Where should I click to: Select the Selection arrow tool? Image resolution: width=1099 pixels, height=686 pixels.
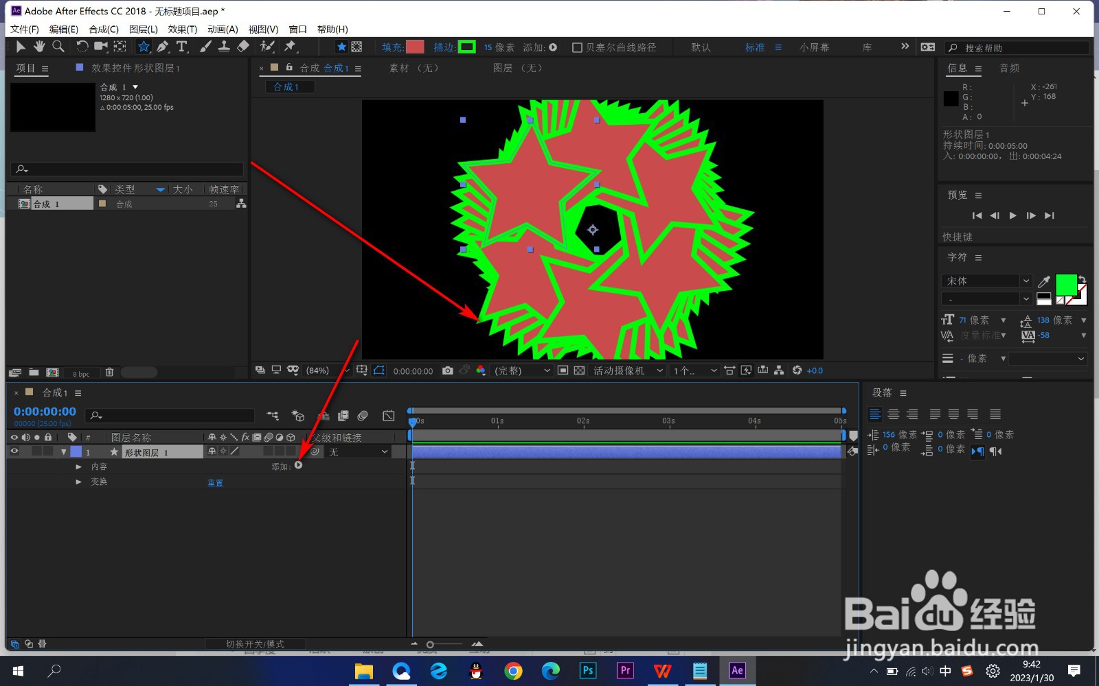[x=21, y=47]
